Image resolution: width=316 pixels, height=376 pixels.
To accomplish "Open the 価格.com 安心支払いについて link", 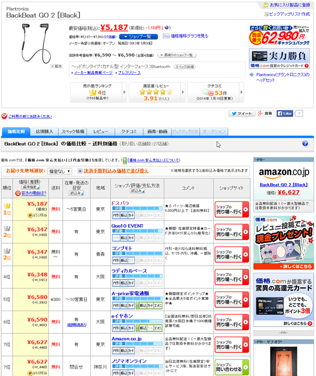I will click(x=154, y=160).
